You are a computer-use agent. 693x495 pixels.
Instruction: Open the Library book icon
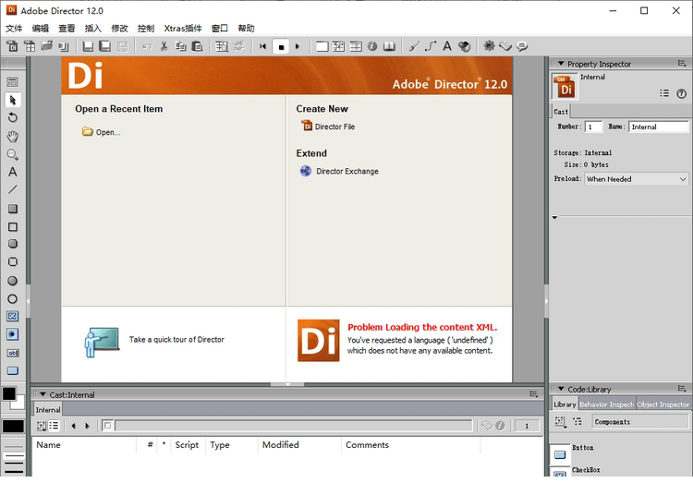[x=389, y=46]
